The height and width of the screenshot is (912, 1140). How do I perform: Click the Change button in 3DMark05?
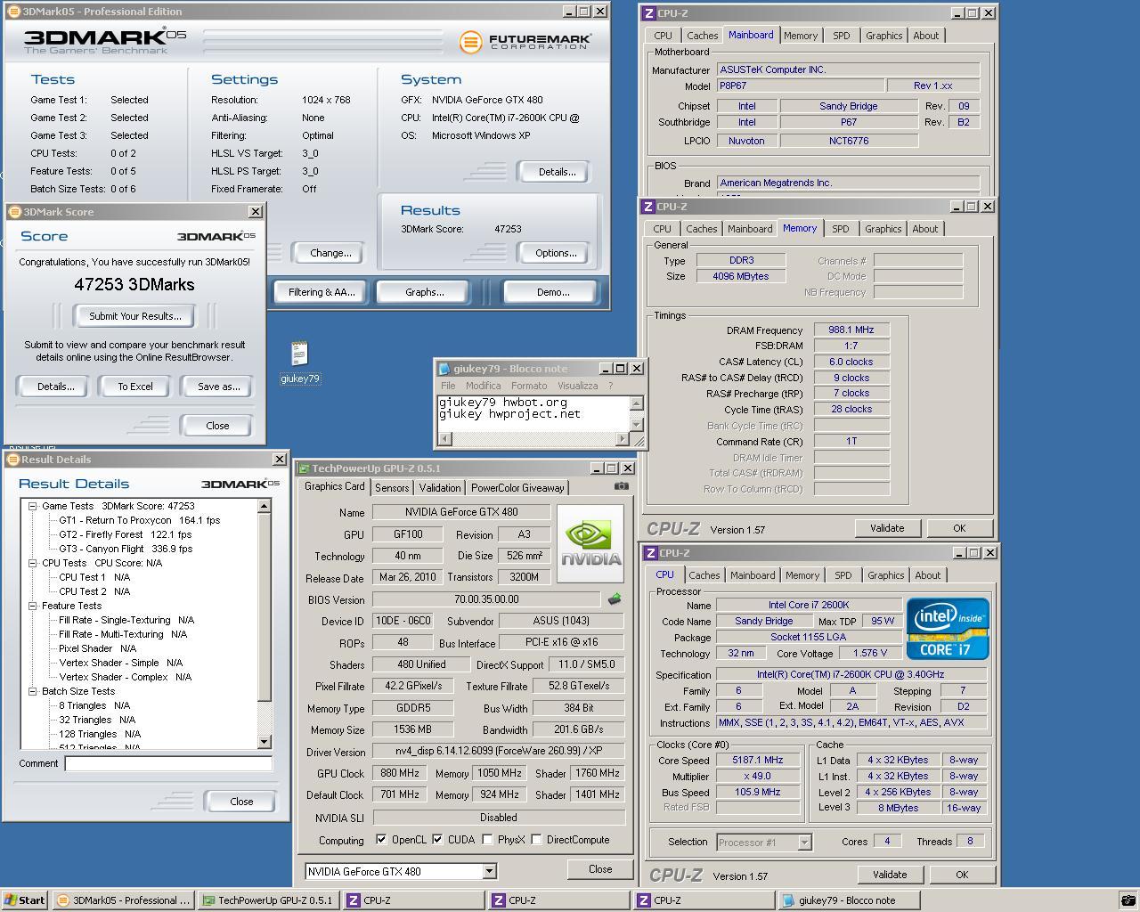click(330, 253)
